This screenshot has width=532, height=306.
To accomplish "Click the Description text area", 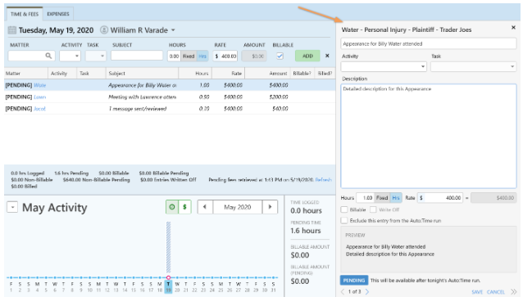I will coord(429,136).
